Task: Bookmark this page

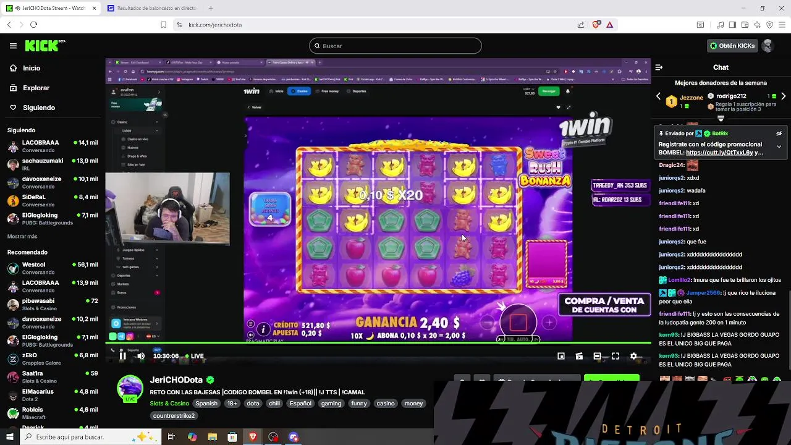Action: click(x=163, y=25)
